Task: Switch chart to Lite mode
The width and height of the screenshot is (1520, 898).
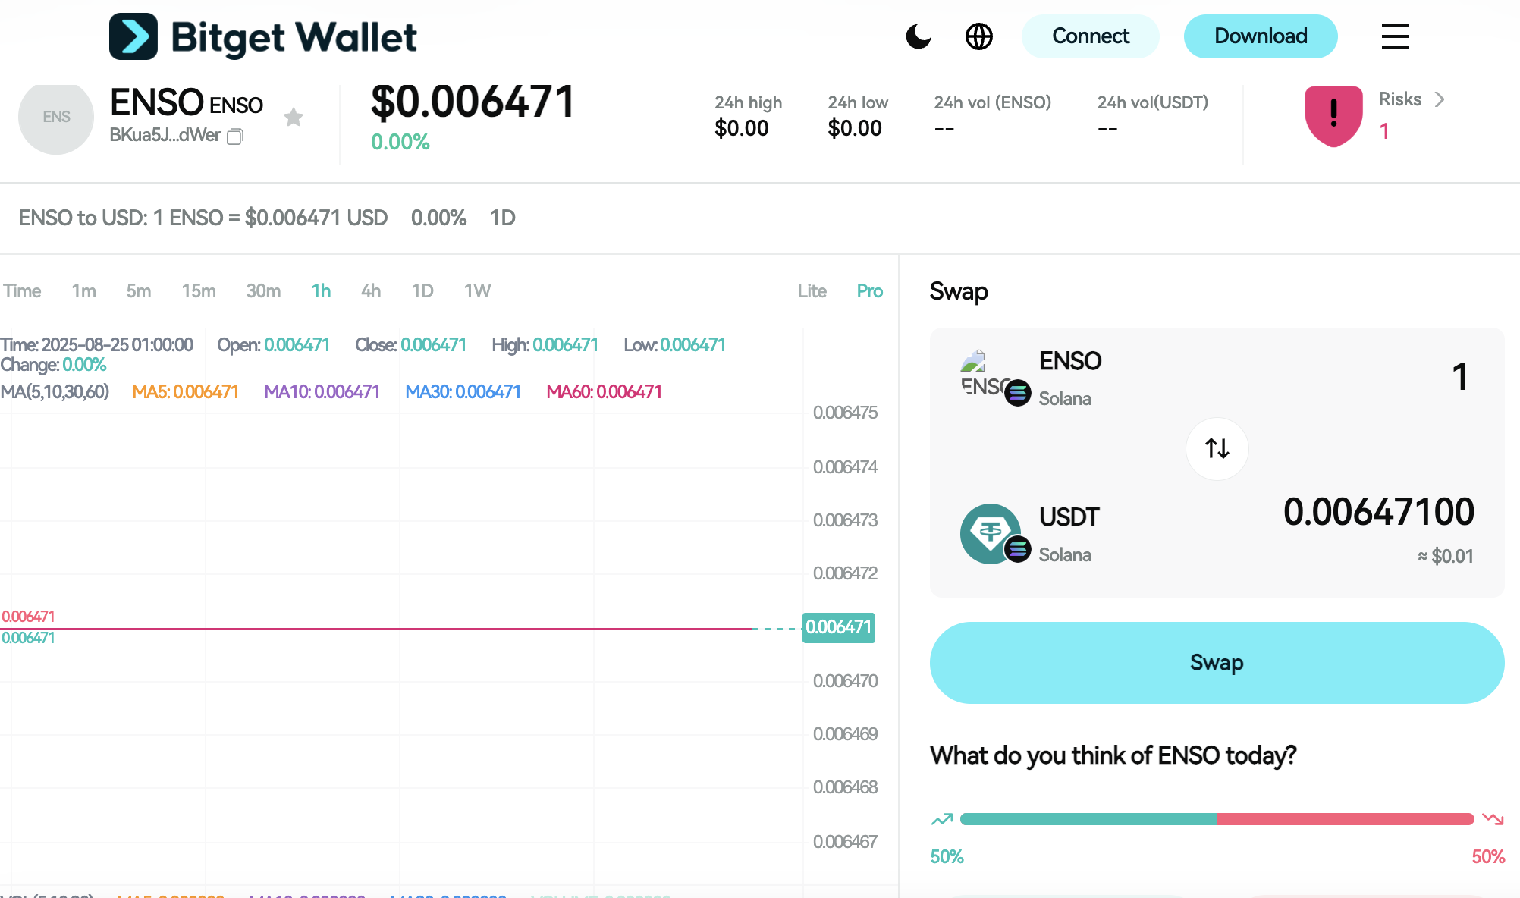Action: click(x=812, y=291)
